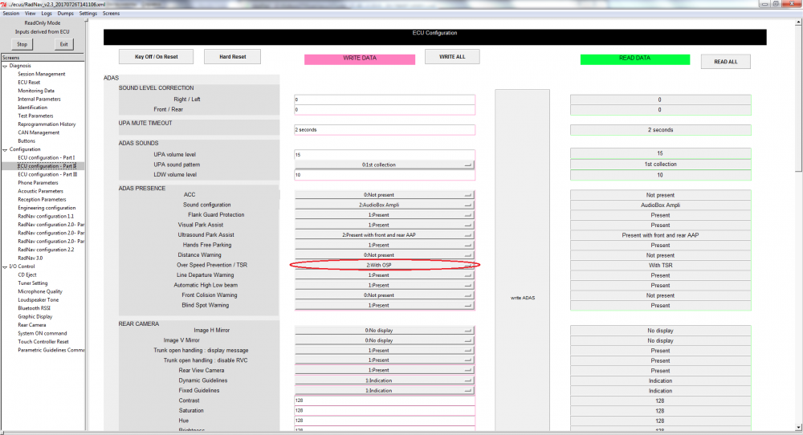
Task: Click the Right / Left input field
Action: point(385,100)
